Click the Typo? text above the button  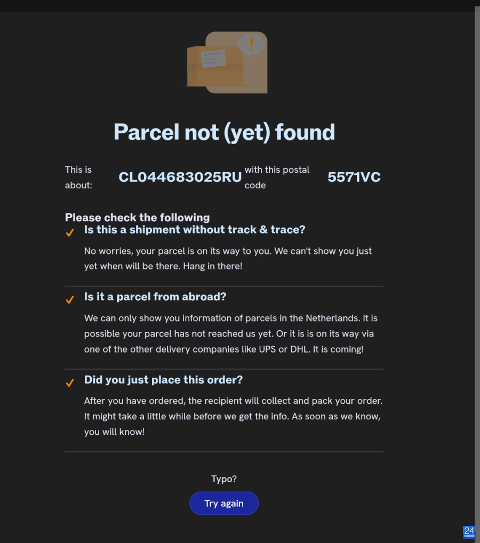tap(223, 479)
